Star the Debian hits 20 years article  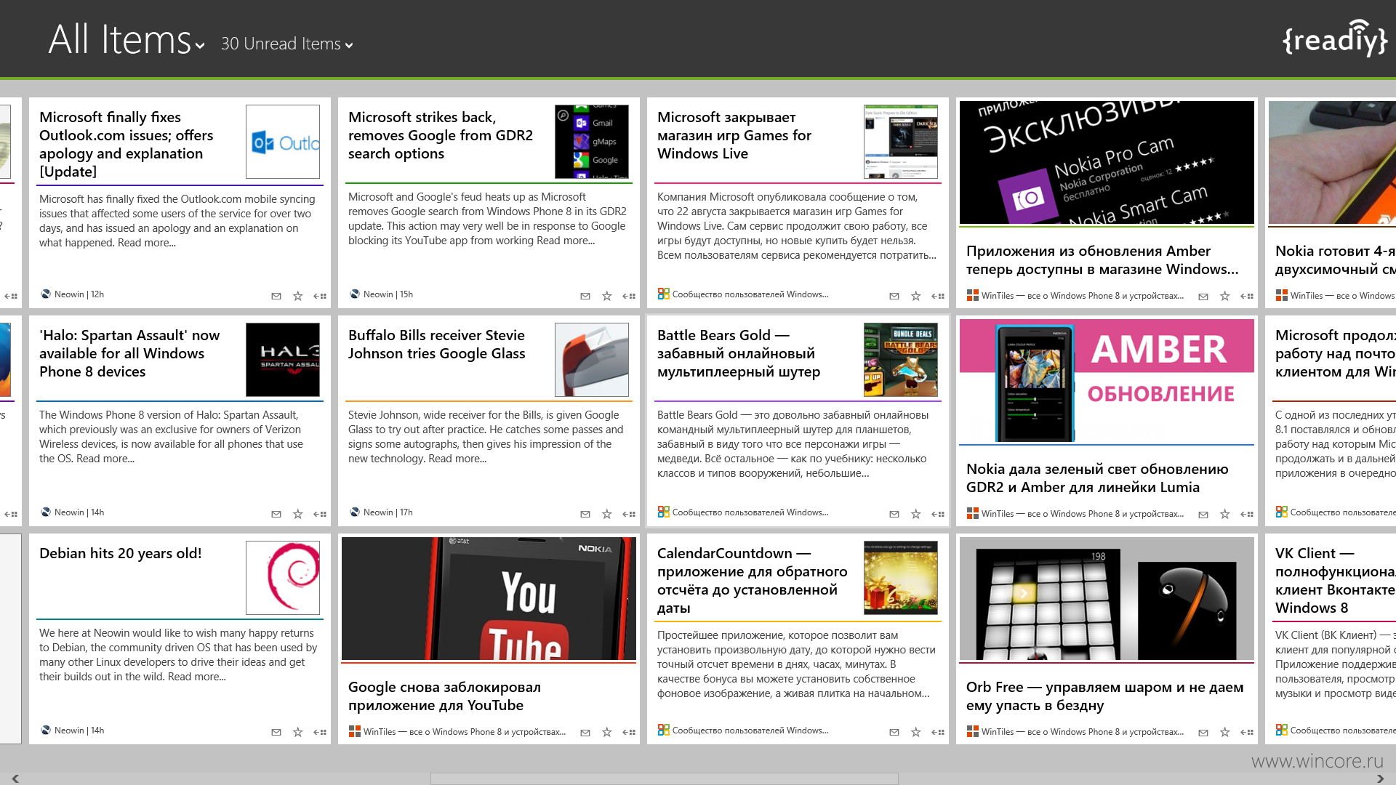tap(297, 732)
